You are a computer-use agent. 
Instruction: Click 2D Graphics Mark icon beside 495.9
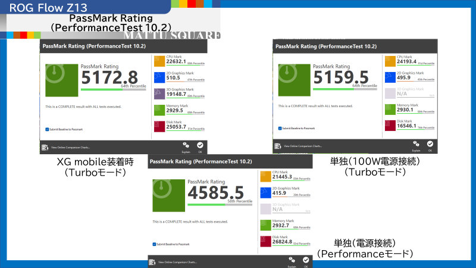click(x=390, y=77)
